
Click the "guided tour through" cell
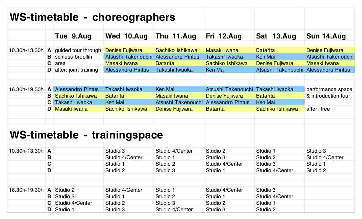pyautogui.click(x=78, y=50)
